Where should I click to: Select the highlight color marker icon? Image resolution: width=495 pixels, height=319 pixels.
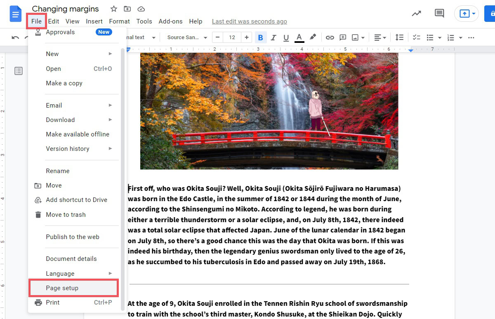tap(313, 38)
